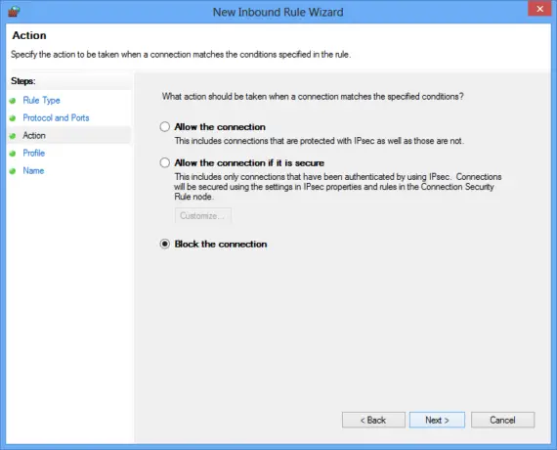557x450 pixels.
Task: Choose Allow the connection if it is secure
Action: tap(165, 163)
